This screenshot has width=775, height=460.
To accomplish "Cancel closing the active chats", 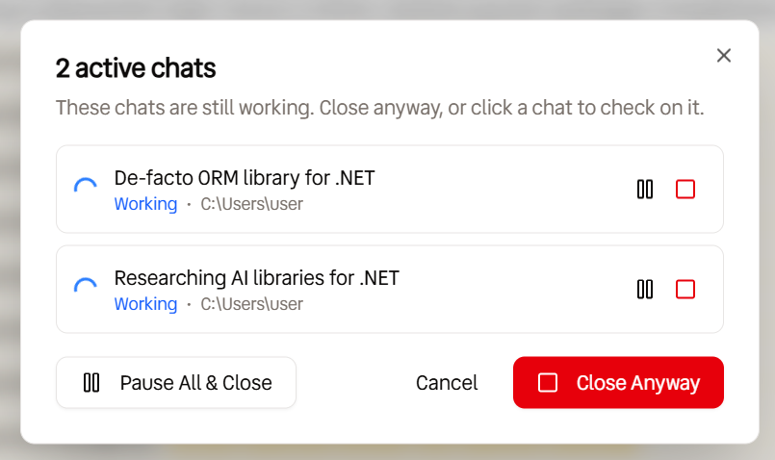I will tap(447, 383).
